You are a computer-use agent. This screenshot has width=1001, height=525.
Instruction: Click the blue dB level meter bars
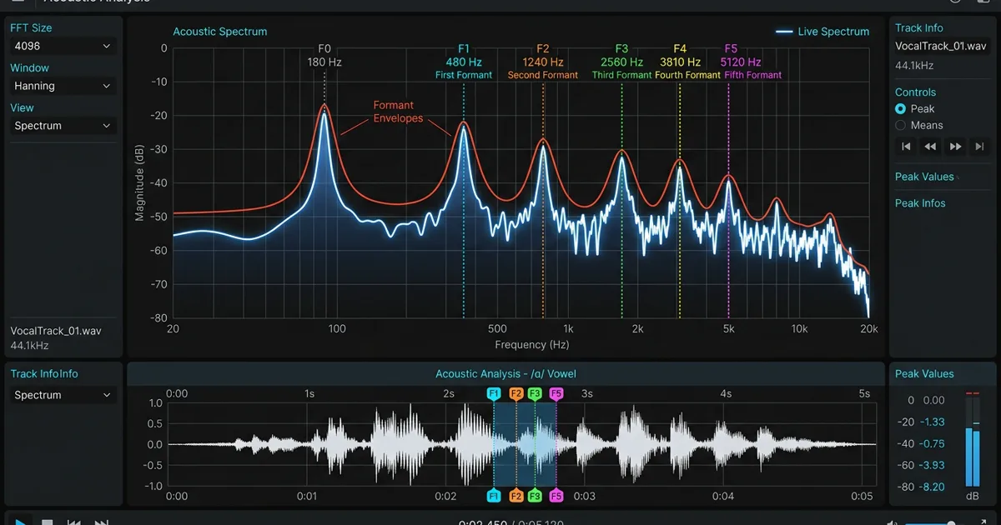(973, 456)
